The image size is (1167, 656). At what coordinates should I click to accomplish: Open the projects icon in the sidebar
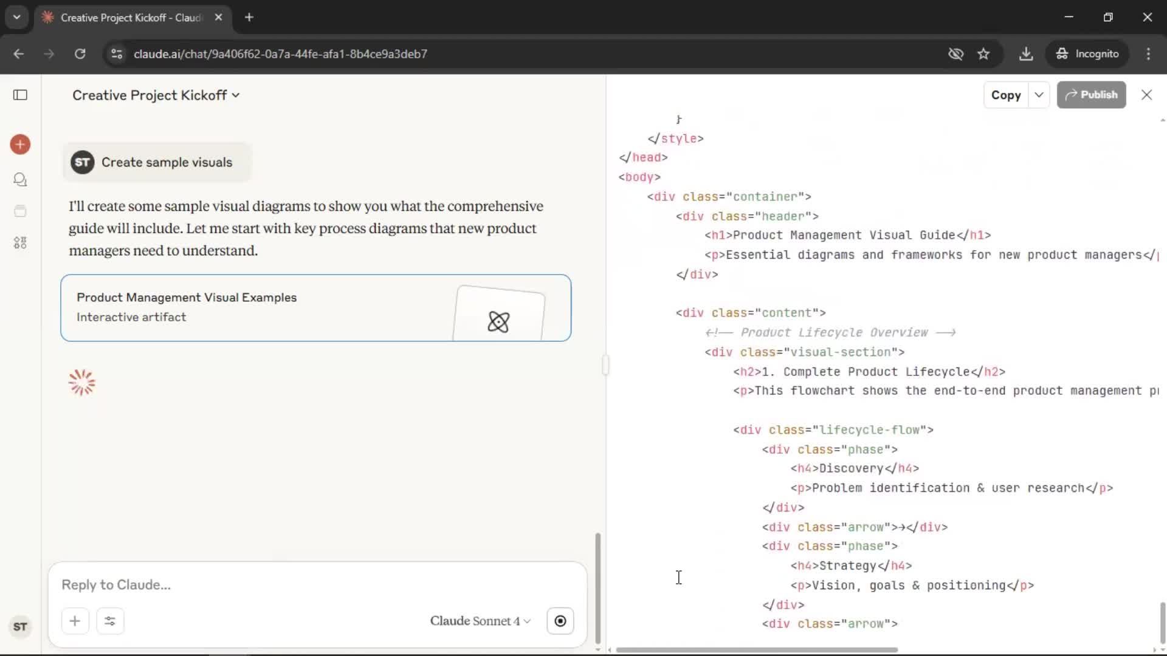point(20,211)
